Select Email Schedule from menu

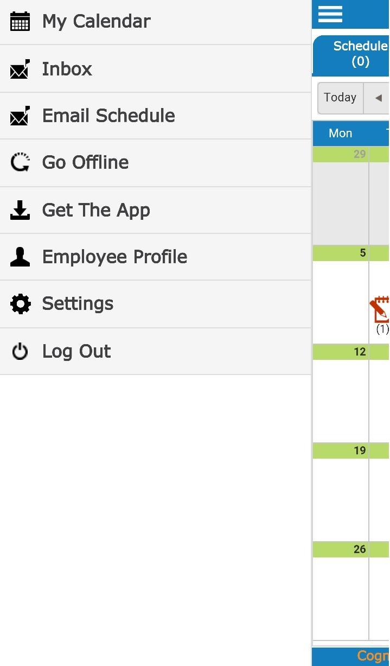click(108, 116)
